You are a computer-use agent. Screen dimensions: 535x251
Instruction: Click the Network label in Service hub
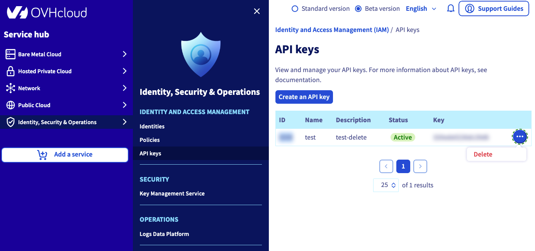coord(29,88)
